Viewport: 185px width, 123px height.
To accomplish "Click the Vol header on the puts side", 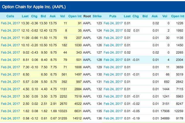I will (165, 16).
